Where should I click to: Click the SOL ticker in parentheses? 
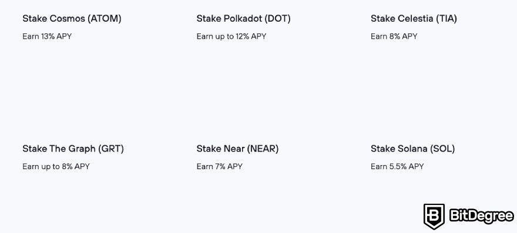pyautogui.click(x=442, y=149)
